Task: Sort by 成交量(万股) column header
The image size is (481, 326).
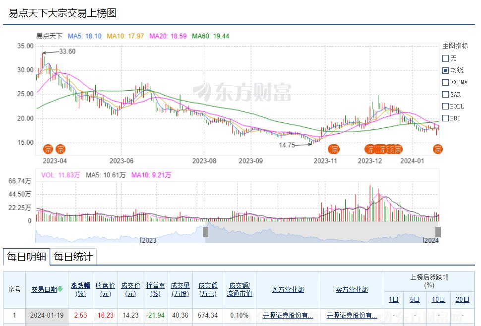Action: tap(180, 289)
